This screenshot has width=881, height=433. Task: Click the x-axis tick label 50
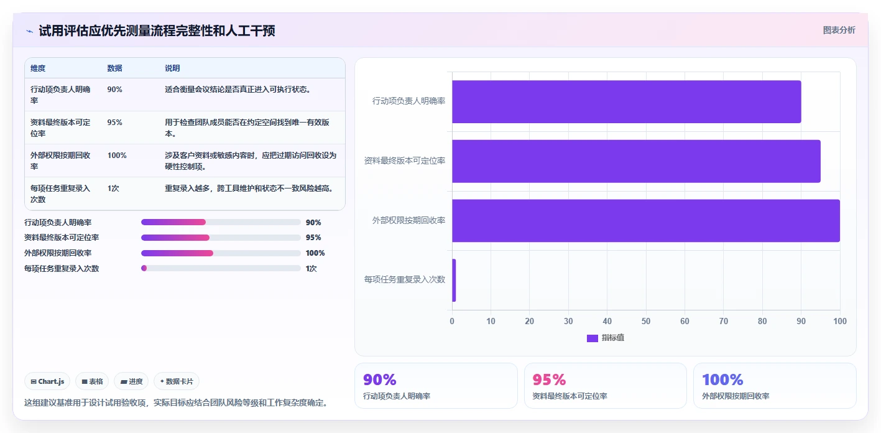pos(646,321)
